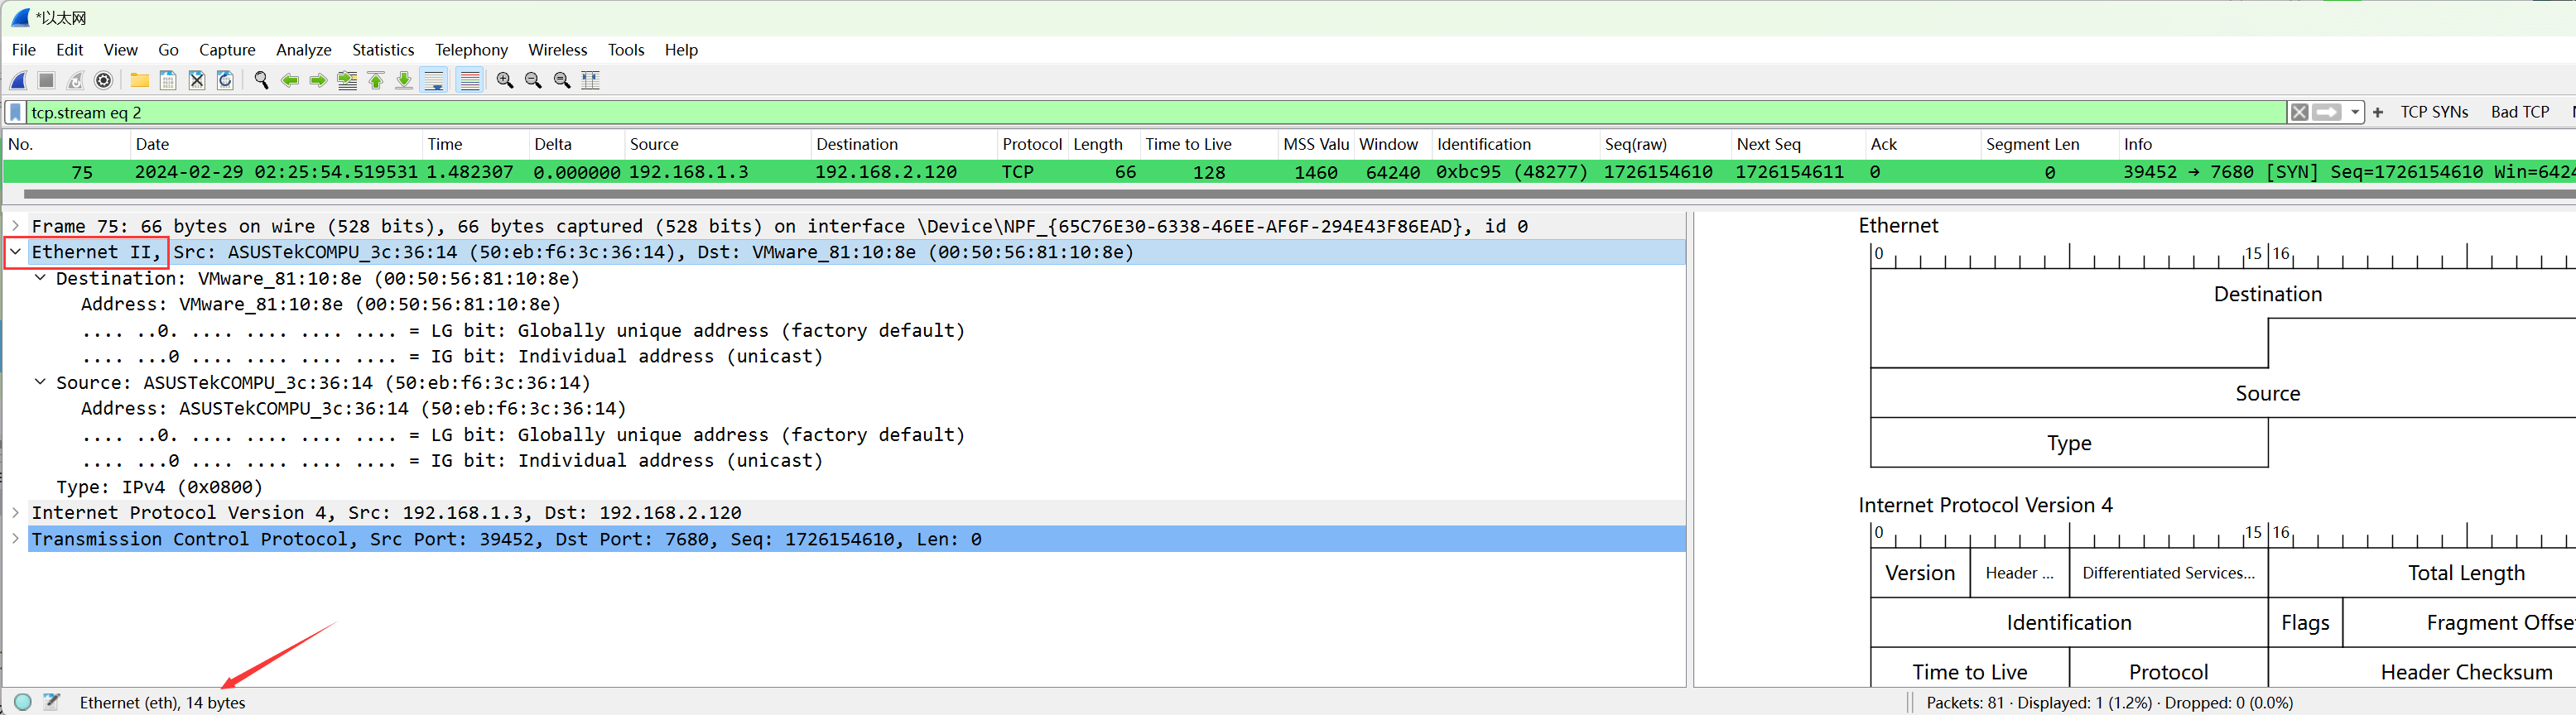Image resolution: width=2576 pixels, height=715 pixels.
Task: Sort packet list by No. column
Action: (x=66, y=144)
